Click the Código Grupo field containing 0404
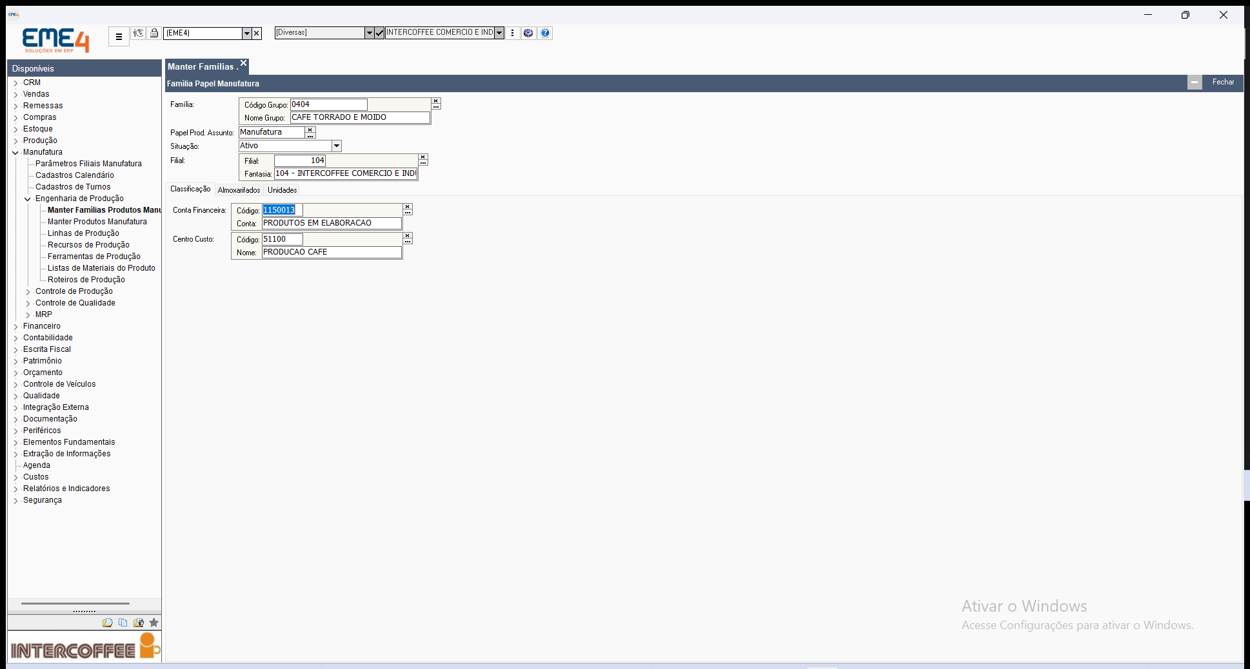 (x=328, y=104)
